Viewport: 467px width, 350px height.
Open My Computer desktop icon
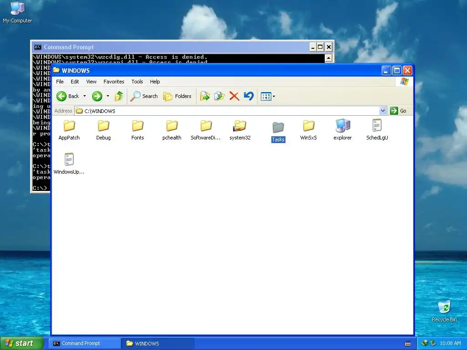click(x=17, y=12)
